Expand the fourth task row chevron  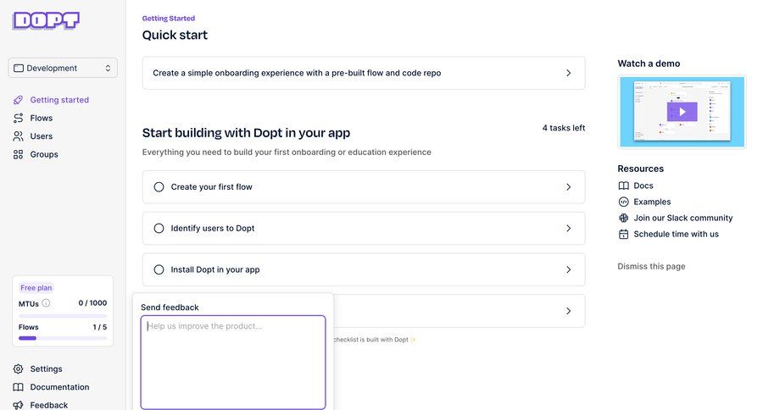(568, 311)
